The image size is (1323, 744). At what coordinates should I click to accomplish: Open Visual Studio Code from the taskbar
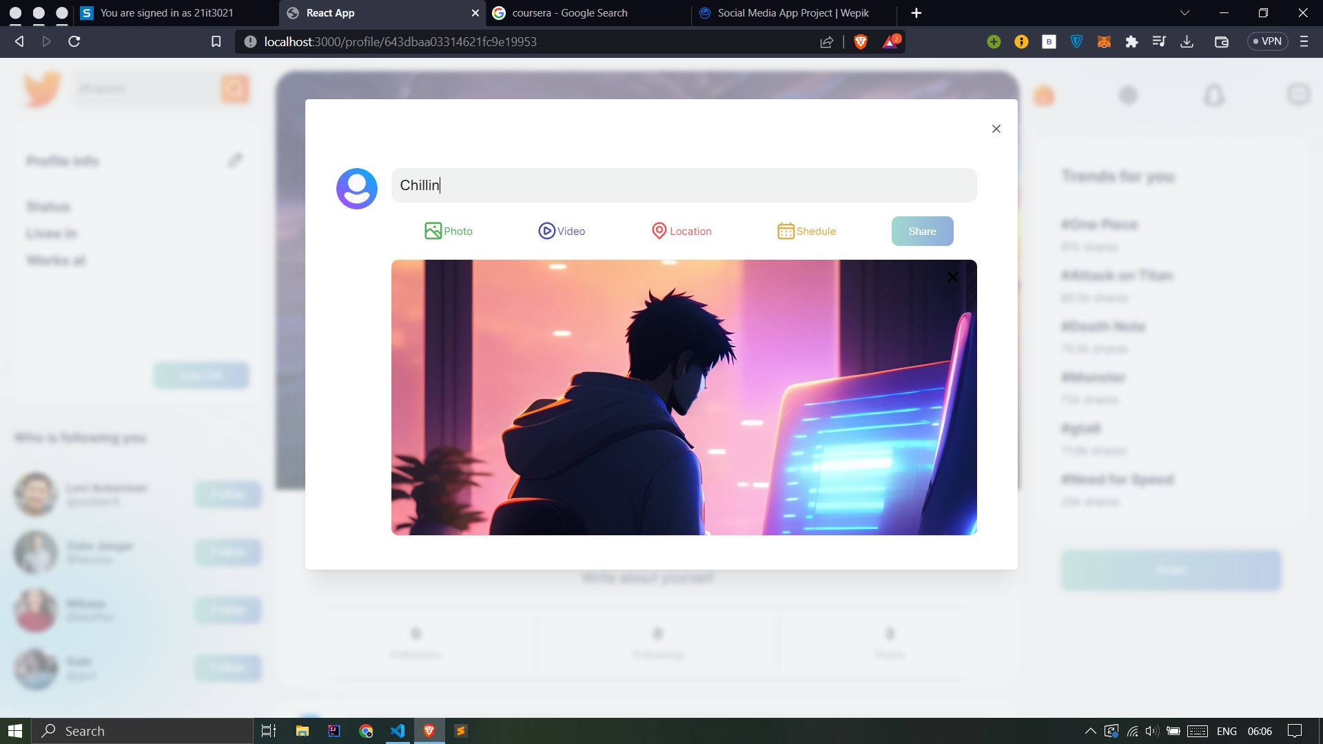398,731
